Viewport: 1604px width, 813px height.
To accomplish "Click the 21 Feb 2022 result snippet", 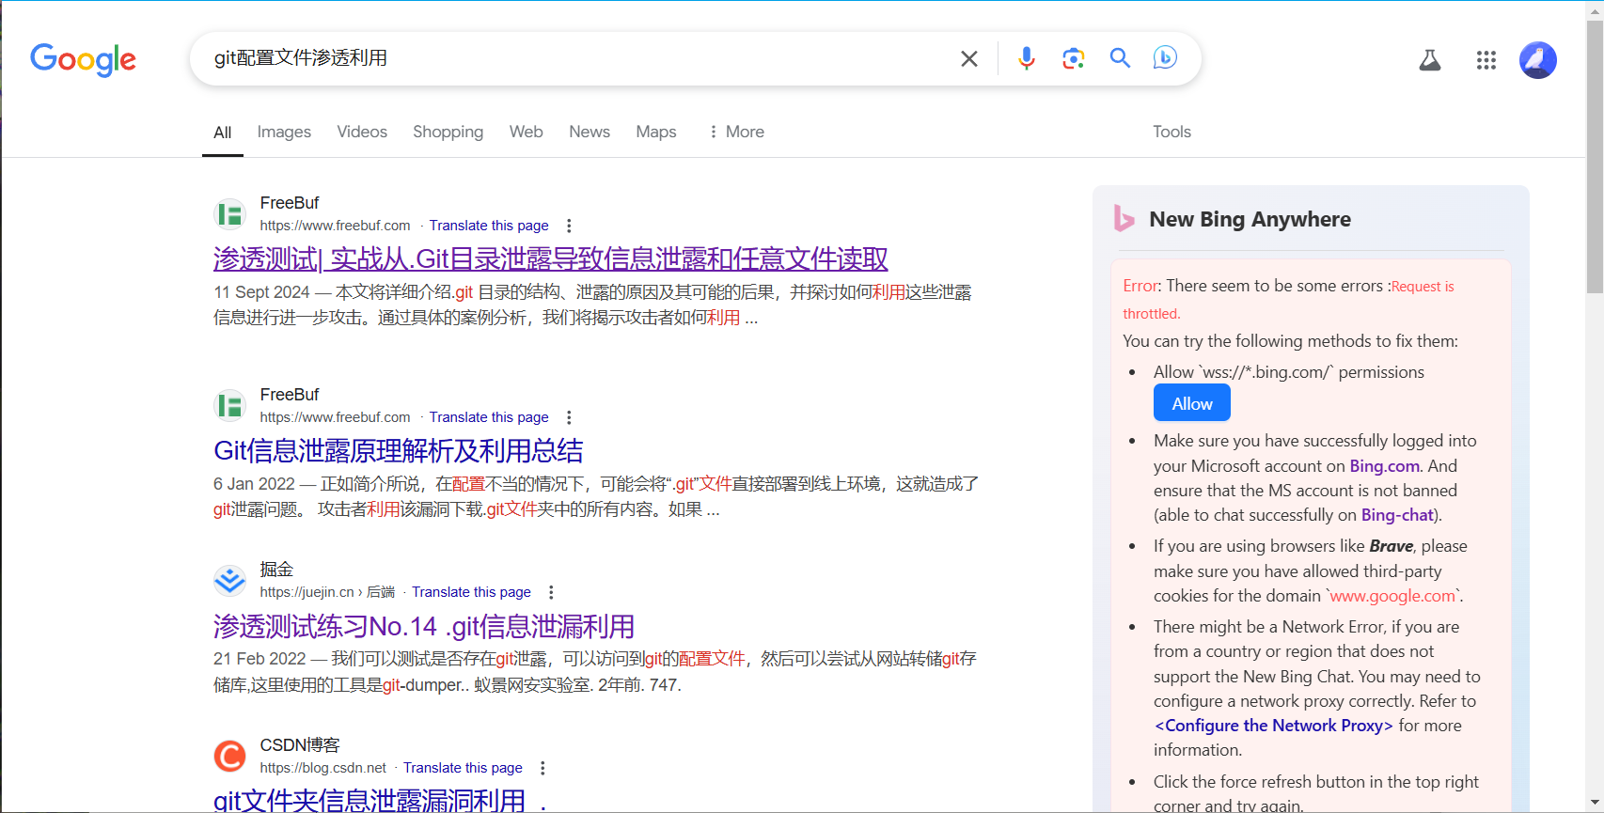I will 595,672.
